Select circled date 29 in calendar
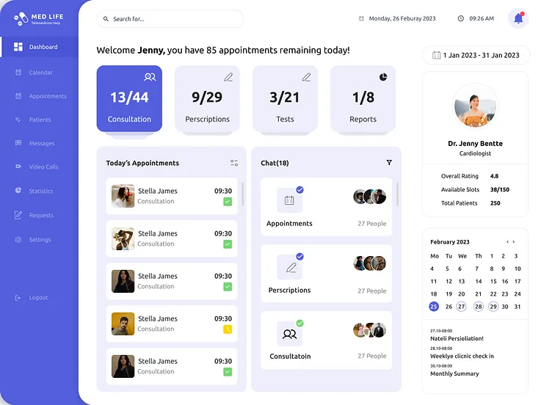Screen dimensions: 552x405 coord(493,307)
